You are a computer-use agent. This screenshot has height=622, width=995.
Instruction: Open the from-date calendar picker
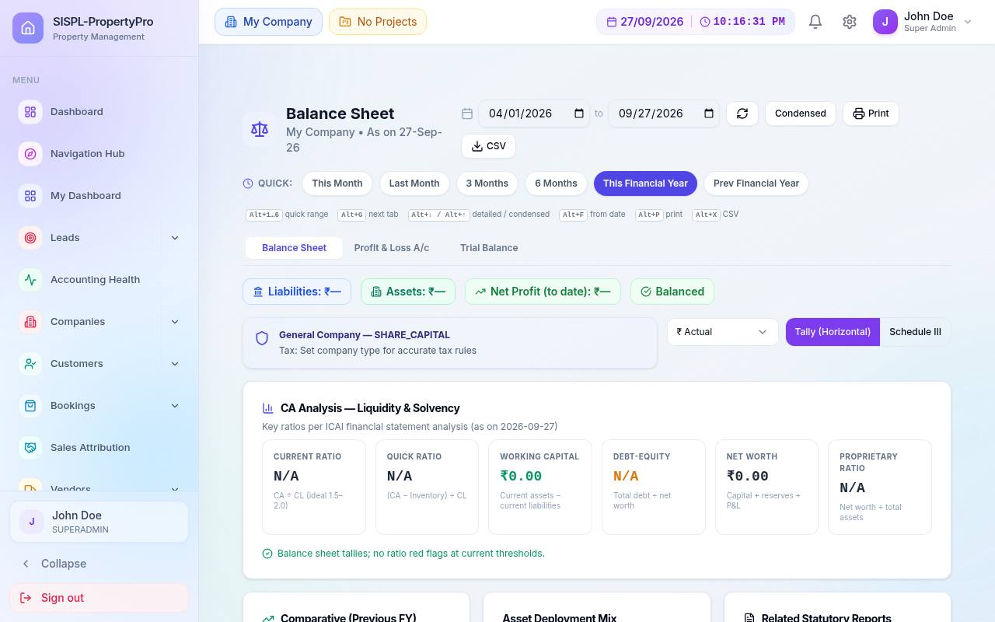pos(579,114)
